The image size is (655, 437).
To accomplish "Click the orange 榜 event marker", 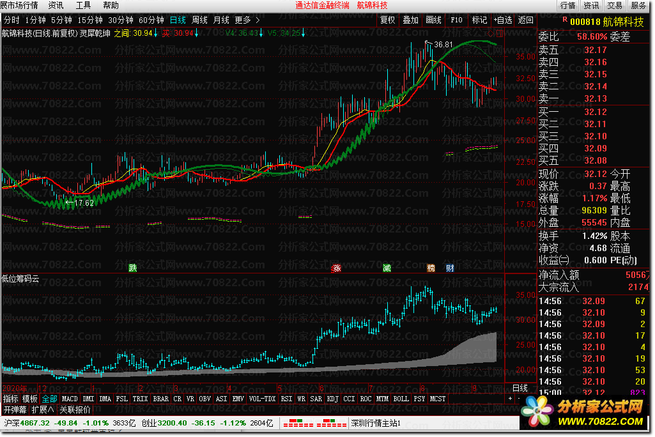I will [x=431, y=268].
